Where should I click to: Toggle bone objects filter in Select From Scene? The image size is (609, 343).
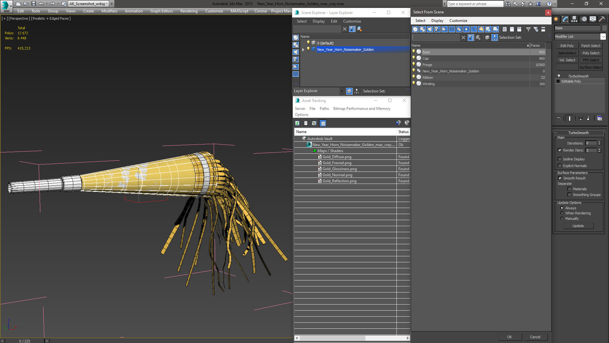click(474, 29)
